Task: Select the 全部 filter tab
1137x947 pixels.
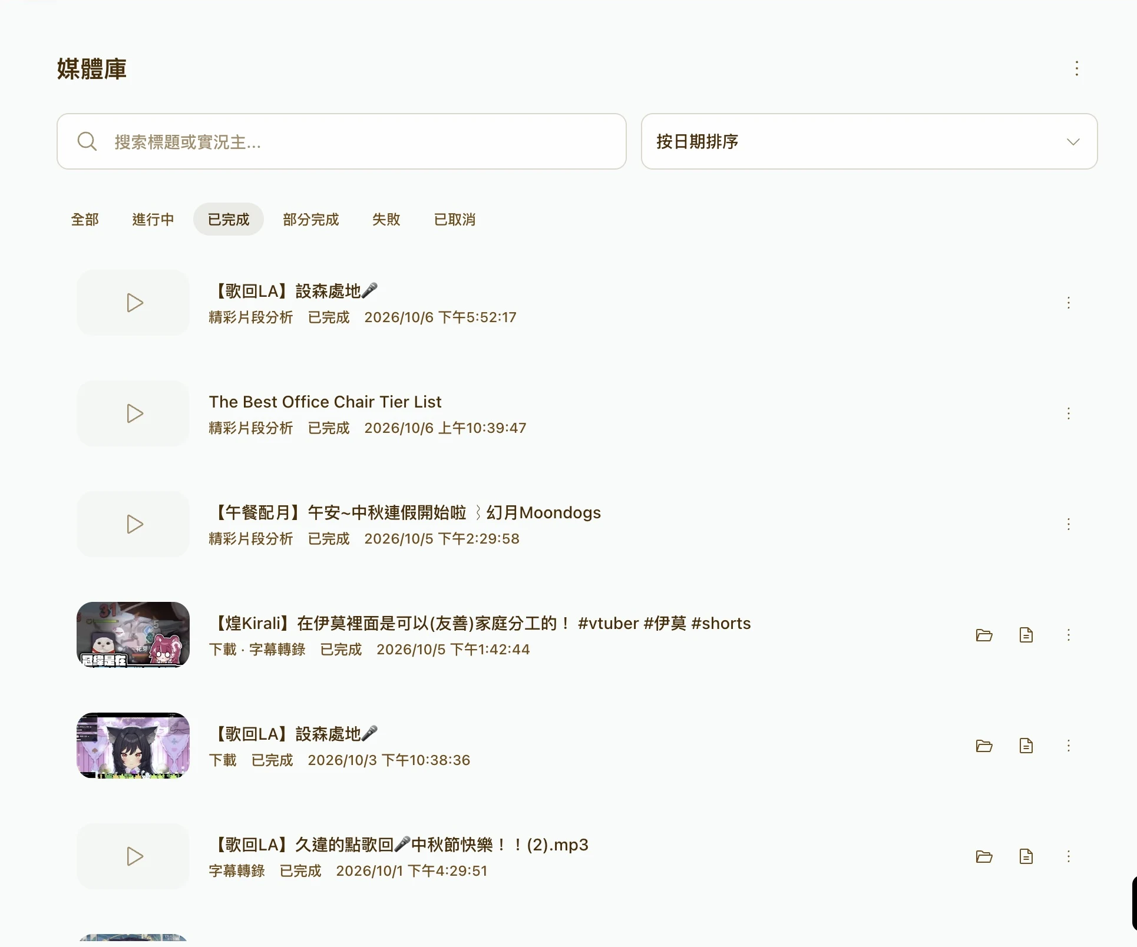Action: [85, 219]
